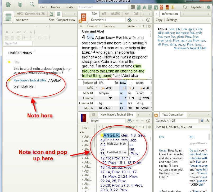
Task: Click Add note
Action: click(22, 20)
